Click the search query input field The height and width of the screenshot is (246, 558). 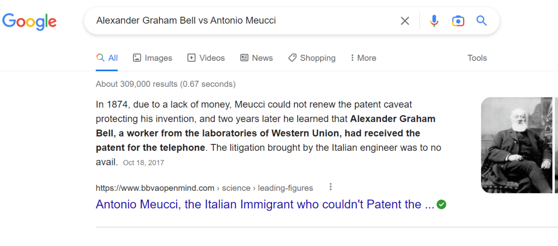click(x=242, y=21)
